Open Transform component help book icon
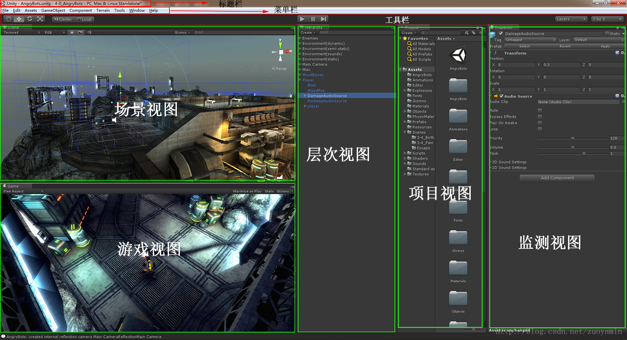The height and width of the screenshot is (340, 627). coord(617,53)
